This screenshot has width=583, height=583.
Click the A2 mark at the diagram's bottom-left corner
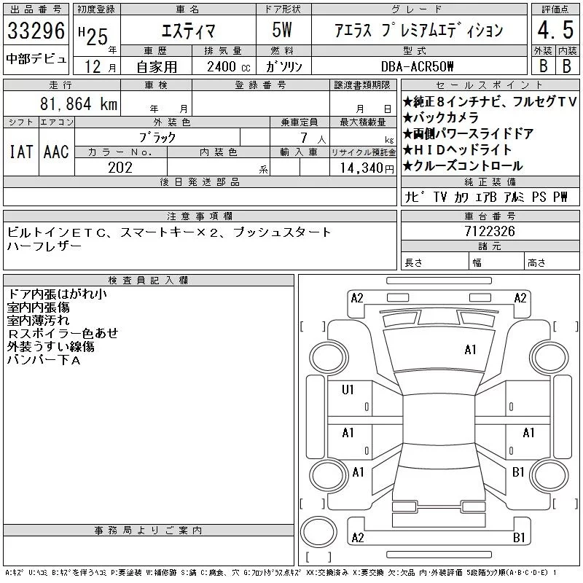click(357, 538)
